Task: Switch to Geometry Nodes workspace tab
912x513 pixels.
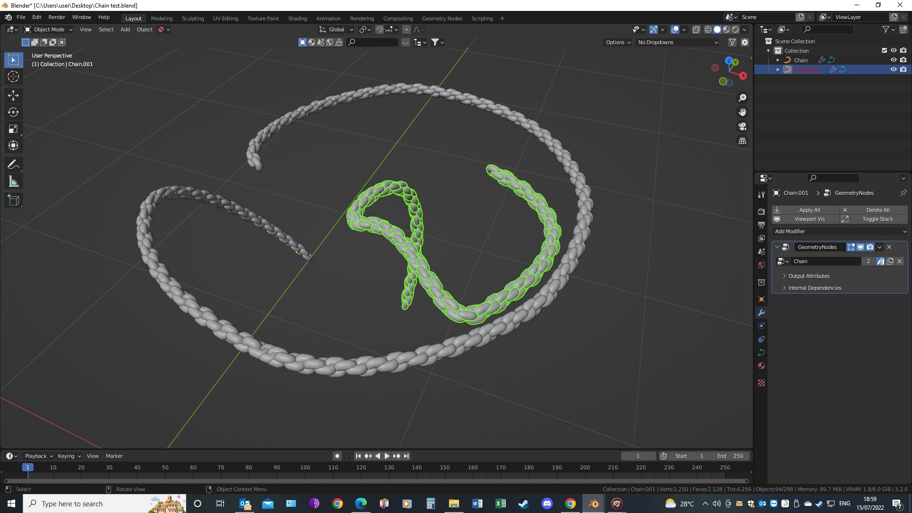Action: click(x=442, y=19)
